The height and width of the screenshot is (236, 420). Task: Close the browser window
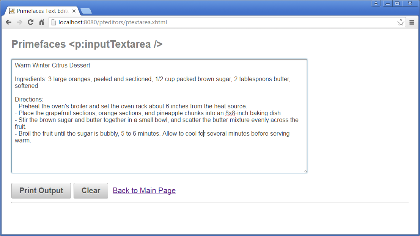click(x=410, y=3)
